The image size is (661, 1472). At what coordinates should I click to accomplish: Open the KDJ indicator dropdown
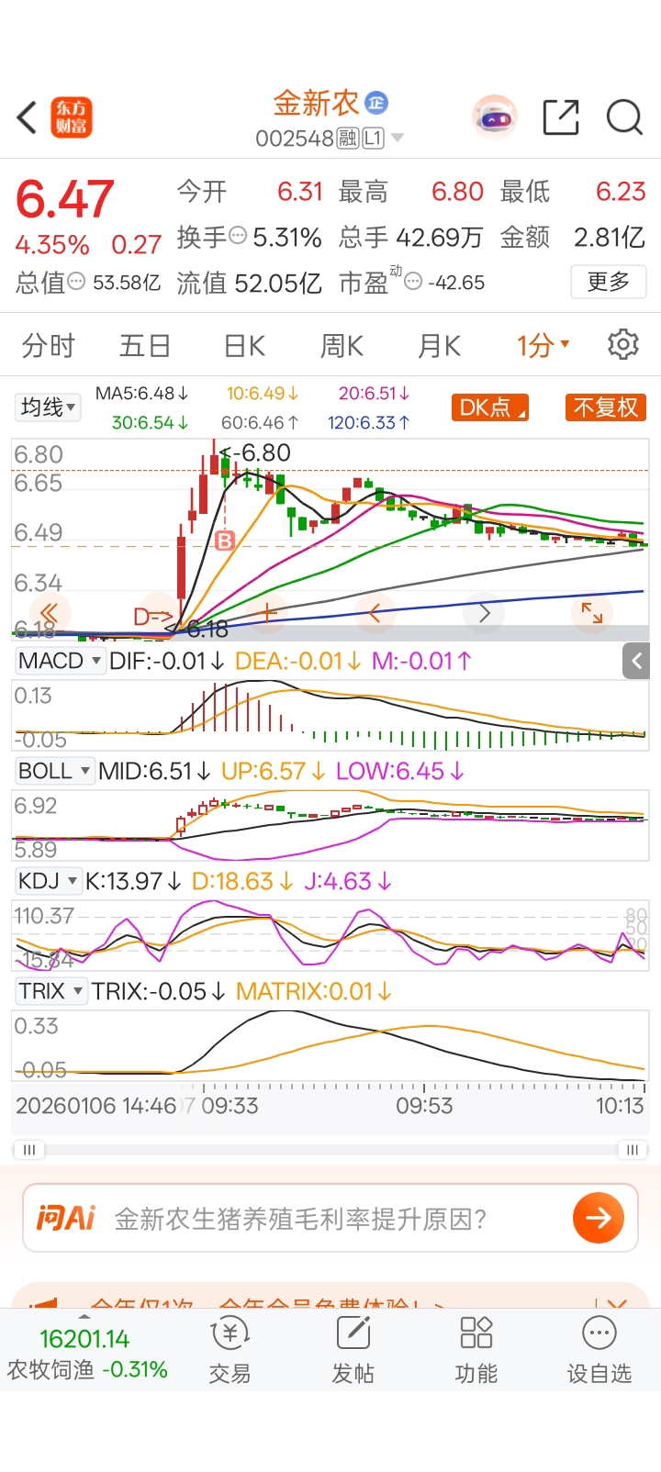tap(48, 881)
